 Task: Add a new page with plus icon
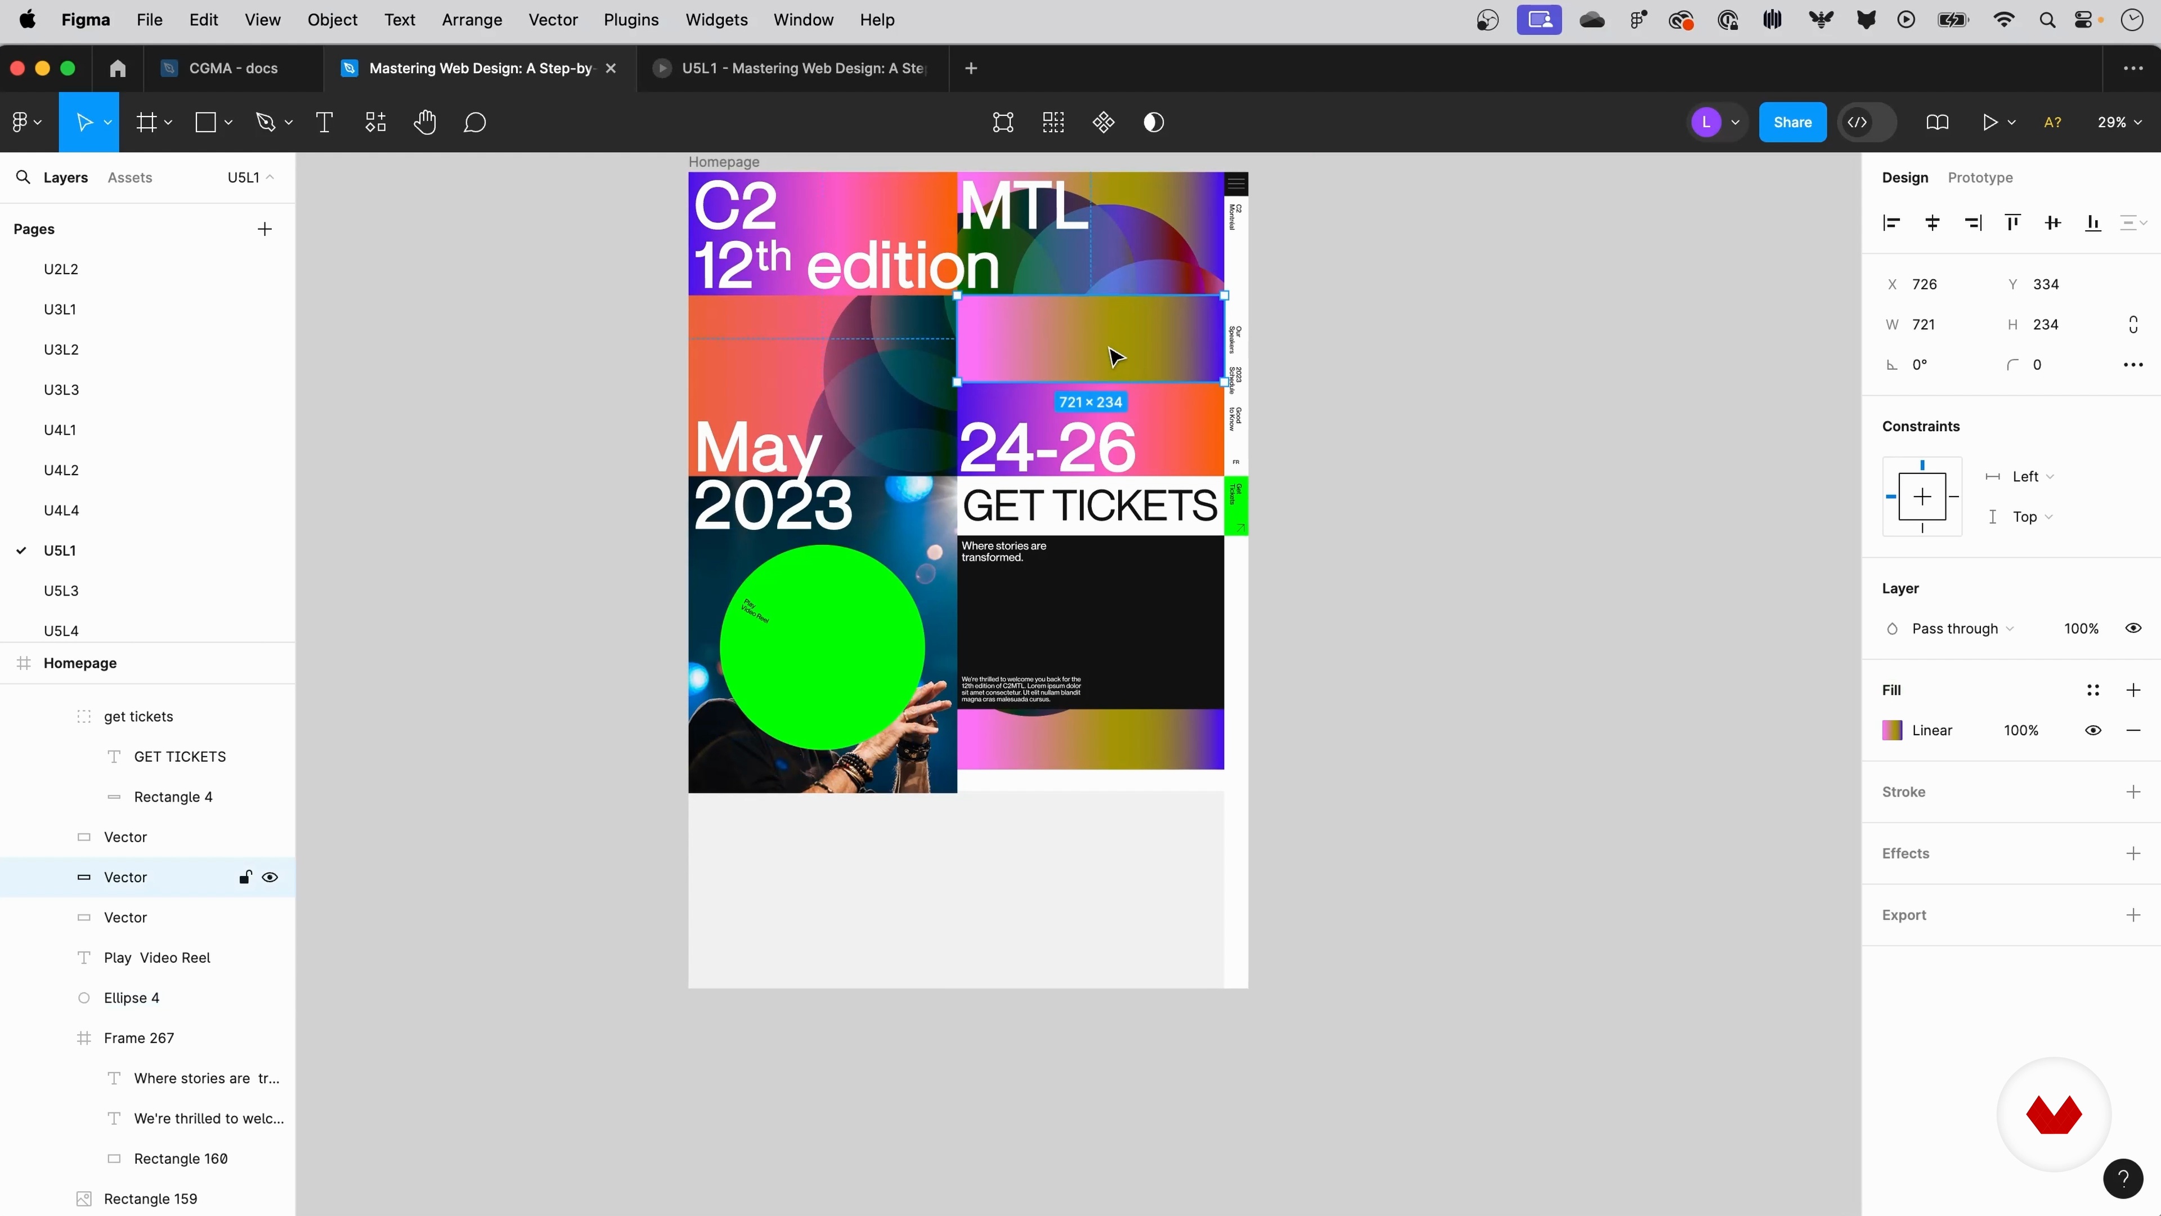(265, 229)
